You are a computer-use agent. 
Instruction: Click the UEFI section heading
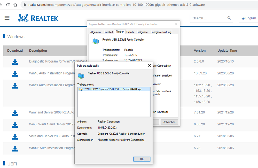point(12,164)
